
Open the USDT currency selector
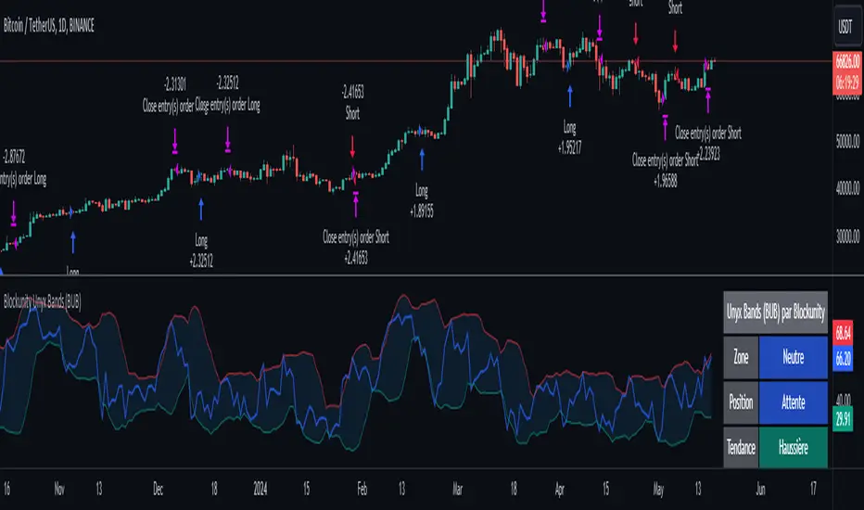point(845,26)
